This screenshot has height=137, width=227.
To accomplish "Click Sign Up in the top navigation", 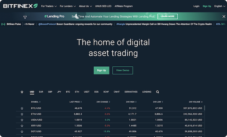I will (207, 6).
